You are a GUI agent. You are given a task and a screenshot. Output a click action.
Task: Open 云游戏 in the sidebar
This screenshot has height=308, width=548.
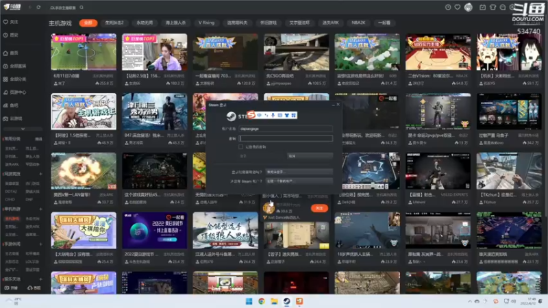[x=12, y=118]
